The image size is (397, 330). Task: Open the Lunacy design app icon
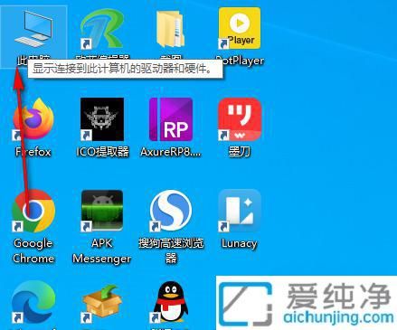point(240,211)
